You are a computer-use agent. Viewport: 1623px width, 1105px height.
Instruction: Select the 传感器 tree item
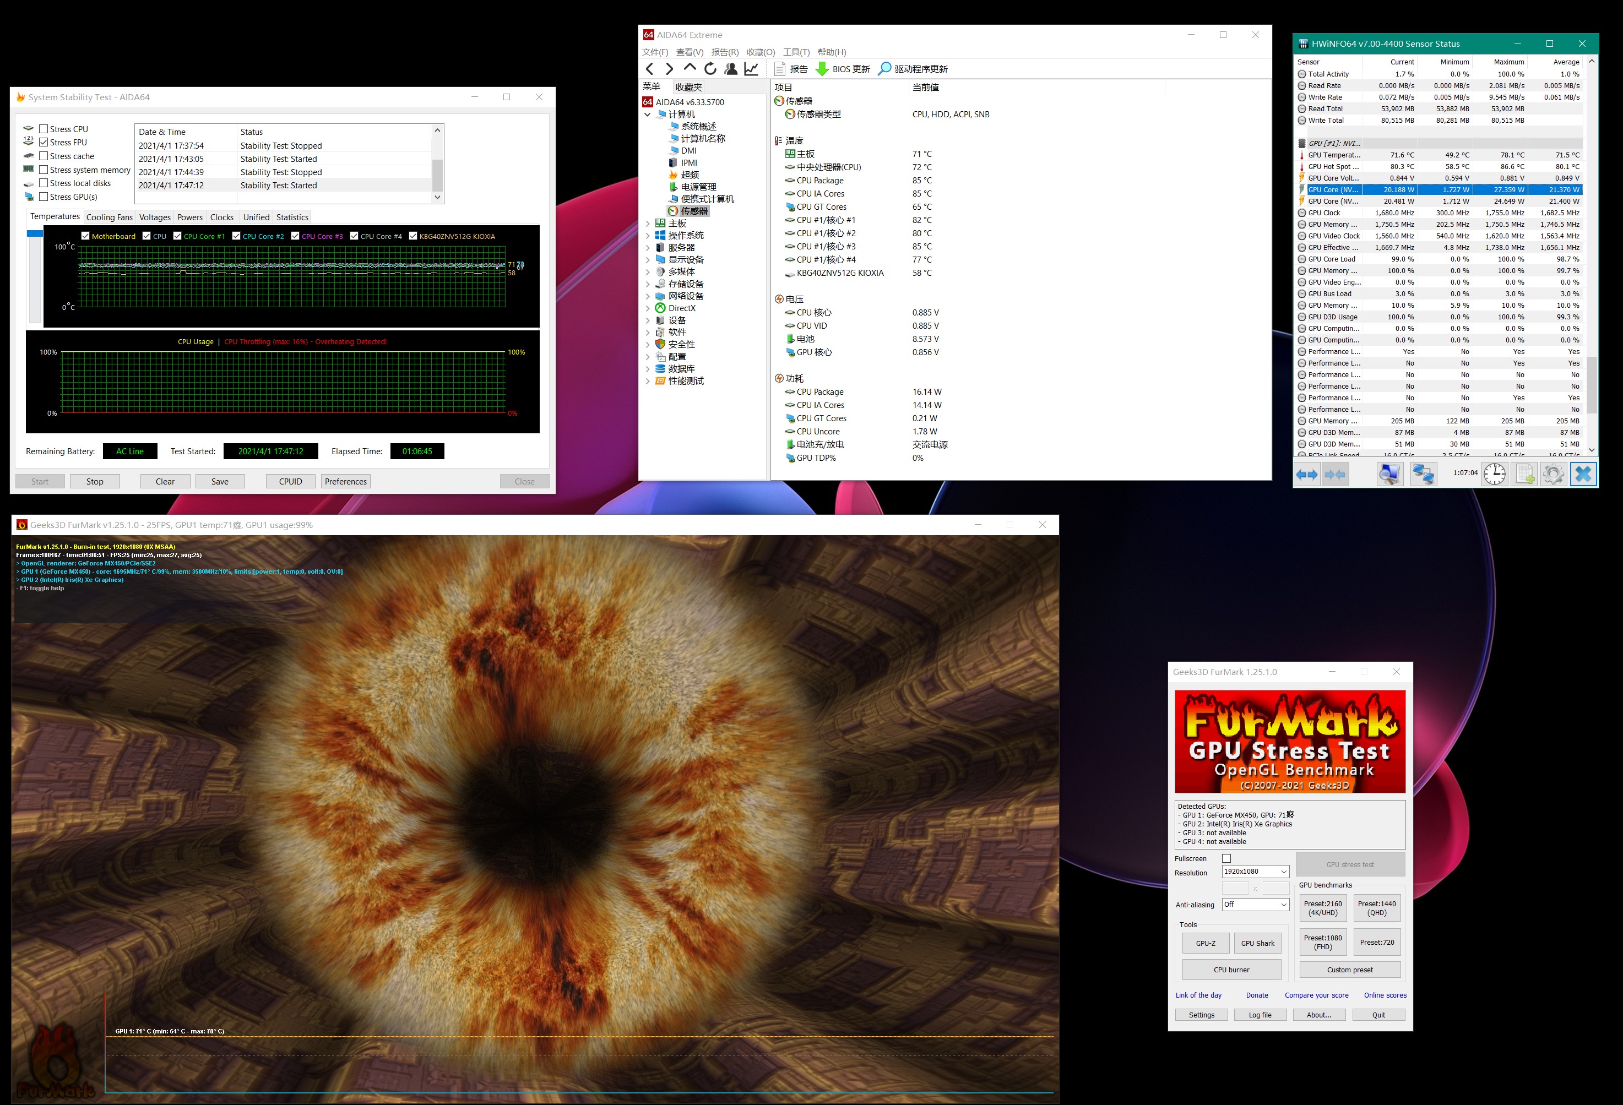click(693, 211)
